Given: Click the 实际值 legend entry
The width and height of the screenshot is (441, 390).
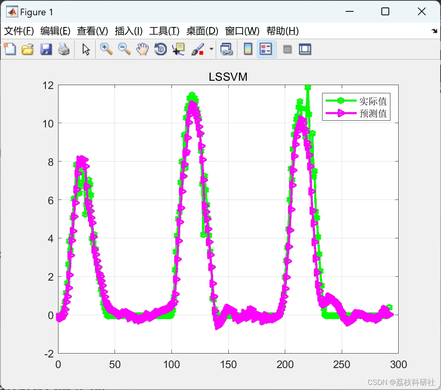Looking at the screenshot, I should point(356,101).
